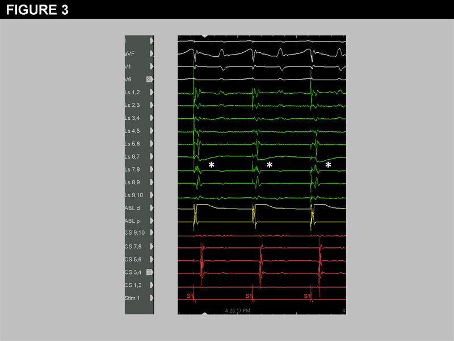Viewport: 454px width, 341px height.
Task: Click the first white asterisk annotation
Action: click(x=211, y=165)
